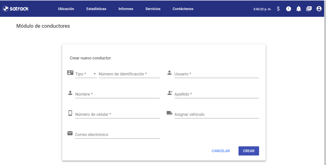
Task: Click the truck icon beside Asignar vehículo
Action: [x=169, y=113]
